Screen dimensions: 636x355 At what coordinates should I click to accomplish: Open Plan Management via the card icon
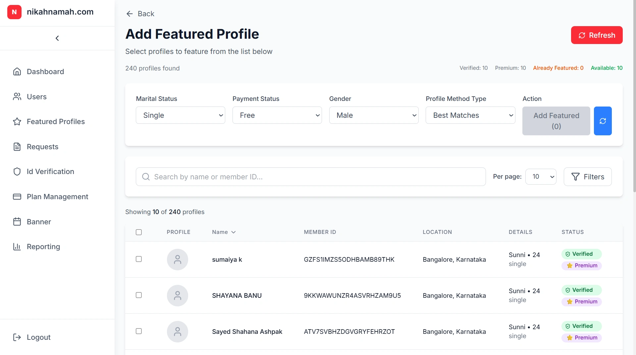click(x=17, y=197)
